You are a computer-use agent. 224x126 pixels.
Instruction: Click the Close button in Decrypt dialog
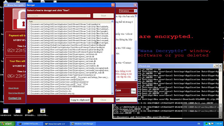(103, 100)
